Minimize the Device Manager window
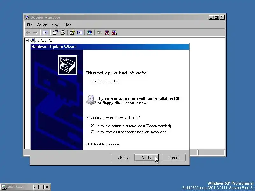 coord(211,18)
